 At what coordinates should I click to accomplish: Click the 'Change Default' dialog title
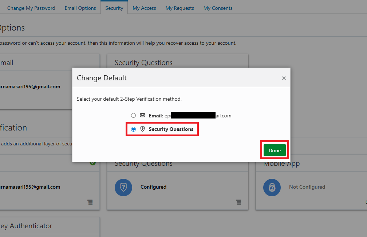(102, 78)
